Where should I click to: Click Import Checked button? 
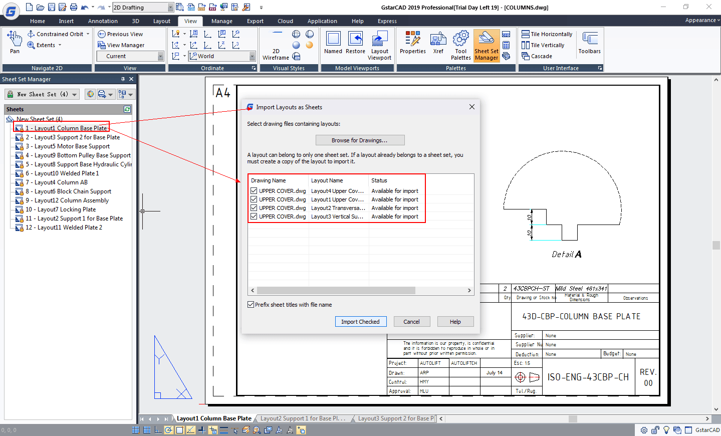coord(361,322)
